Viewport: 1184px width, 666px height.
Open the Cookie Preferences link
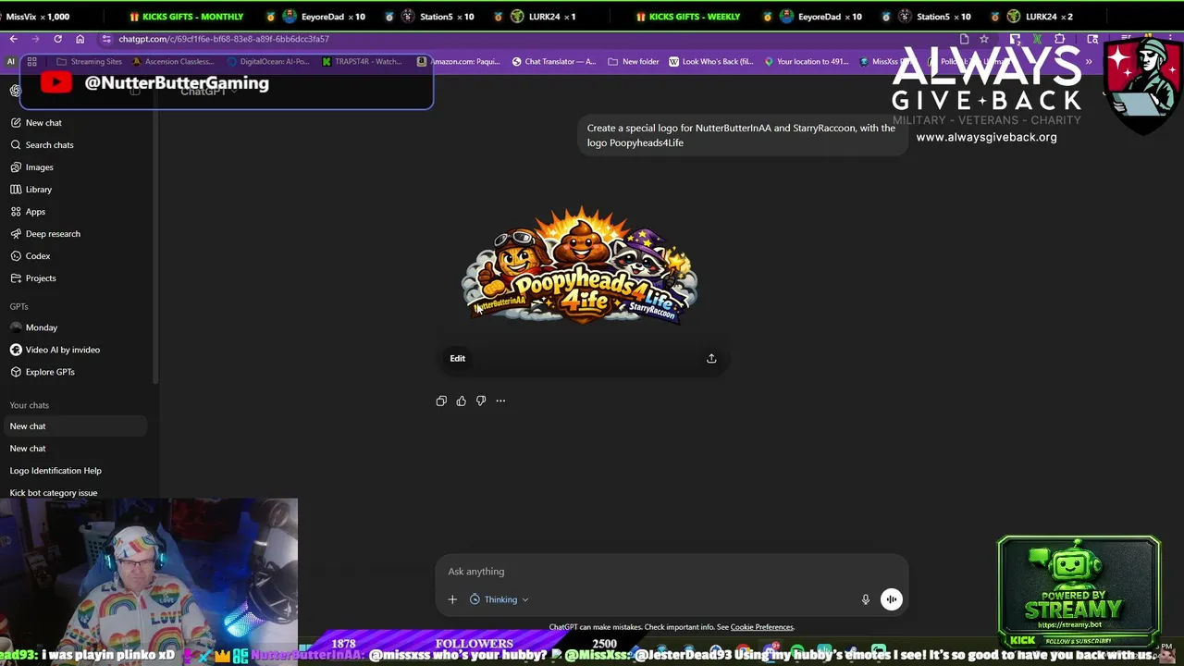[x=762, y=627]
